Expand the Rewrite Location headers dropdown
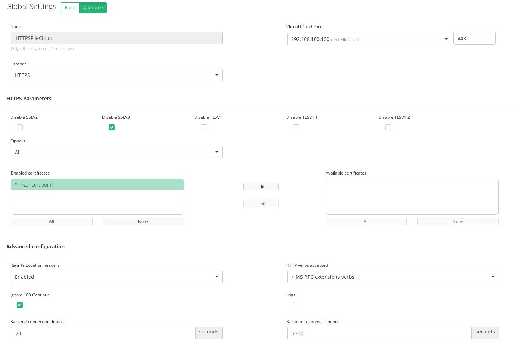Viewport: 513px width, 343px height. pyautogui.click(x=117, y=277)
